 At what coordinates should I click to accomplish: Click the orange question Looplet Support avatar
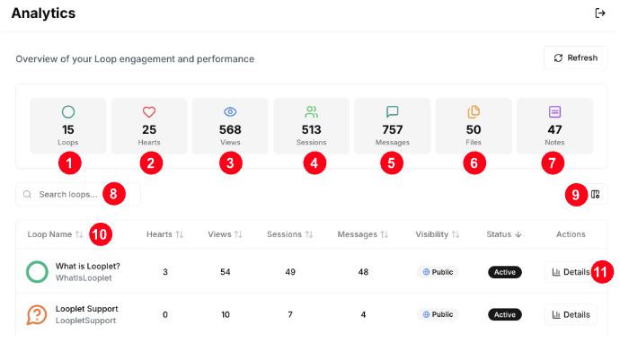pyautogui.click(x=37, y=314)
